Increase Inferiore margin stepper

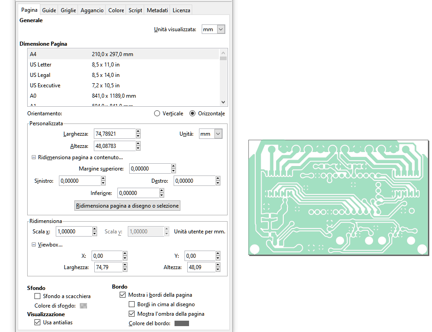(x=162, y=190)
